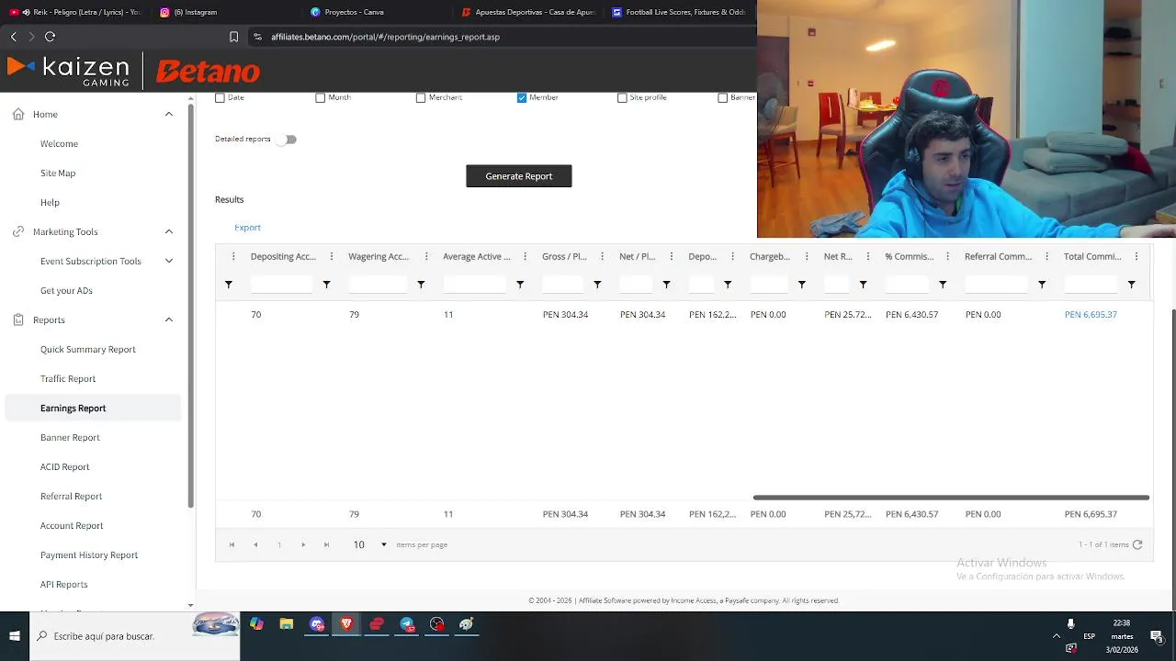Collapse the Reports section chevron
Screen dimensions: 1176x661
(169, 319)
